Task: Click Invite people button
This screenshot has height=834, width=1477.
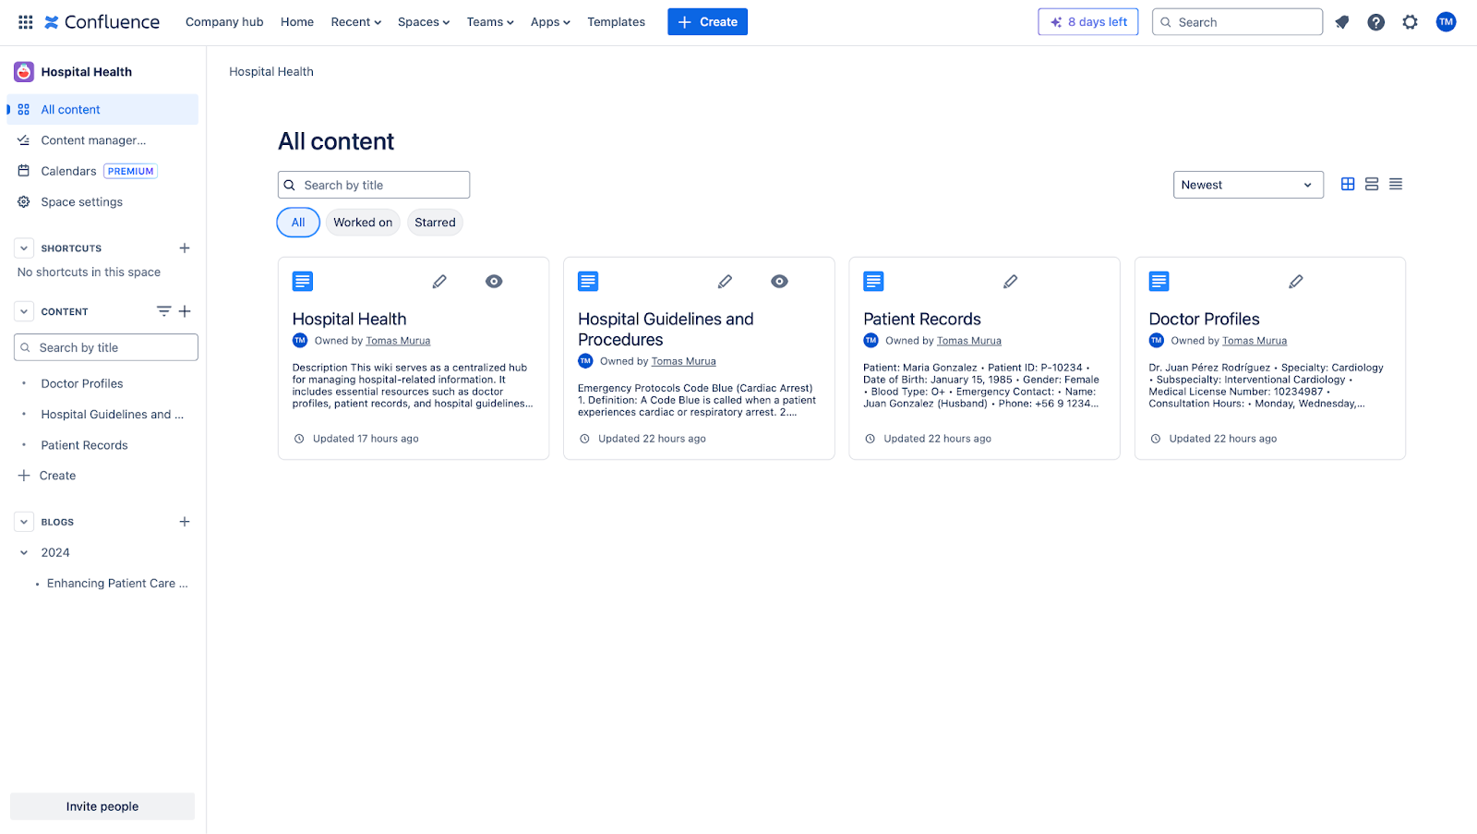Action: pyautogui.click(x=102, y=806)
